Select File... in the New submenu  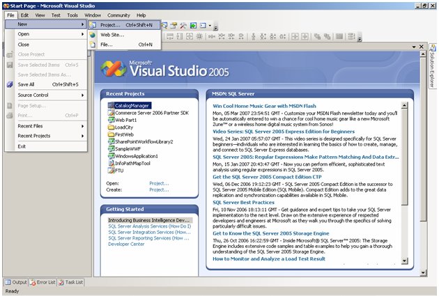coord(125,45)
